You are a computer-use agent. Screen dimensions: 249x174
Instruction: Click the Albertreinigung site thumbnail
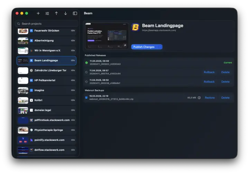pyautogui.click(x=23, y=41)
